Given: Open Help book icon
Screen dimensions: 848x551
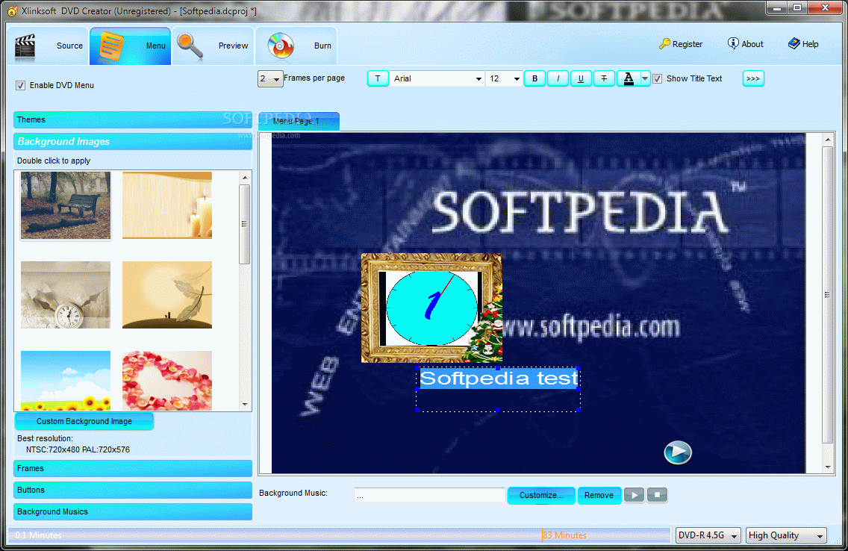Looking at the screenshot, I should click(x=794, y=43).
